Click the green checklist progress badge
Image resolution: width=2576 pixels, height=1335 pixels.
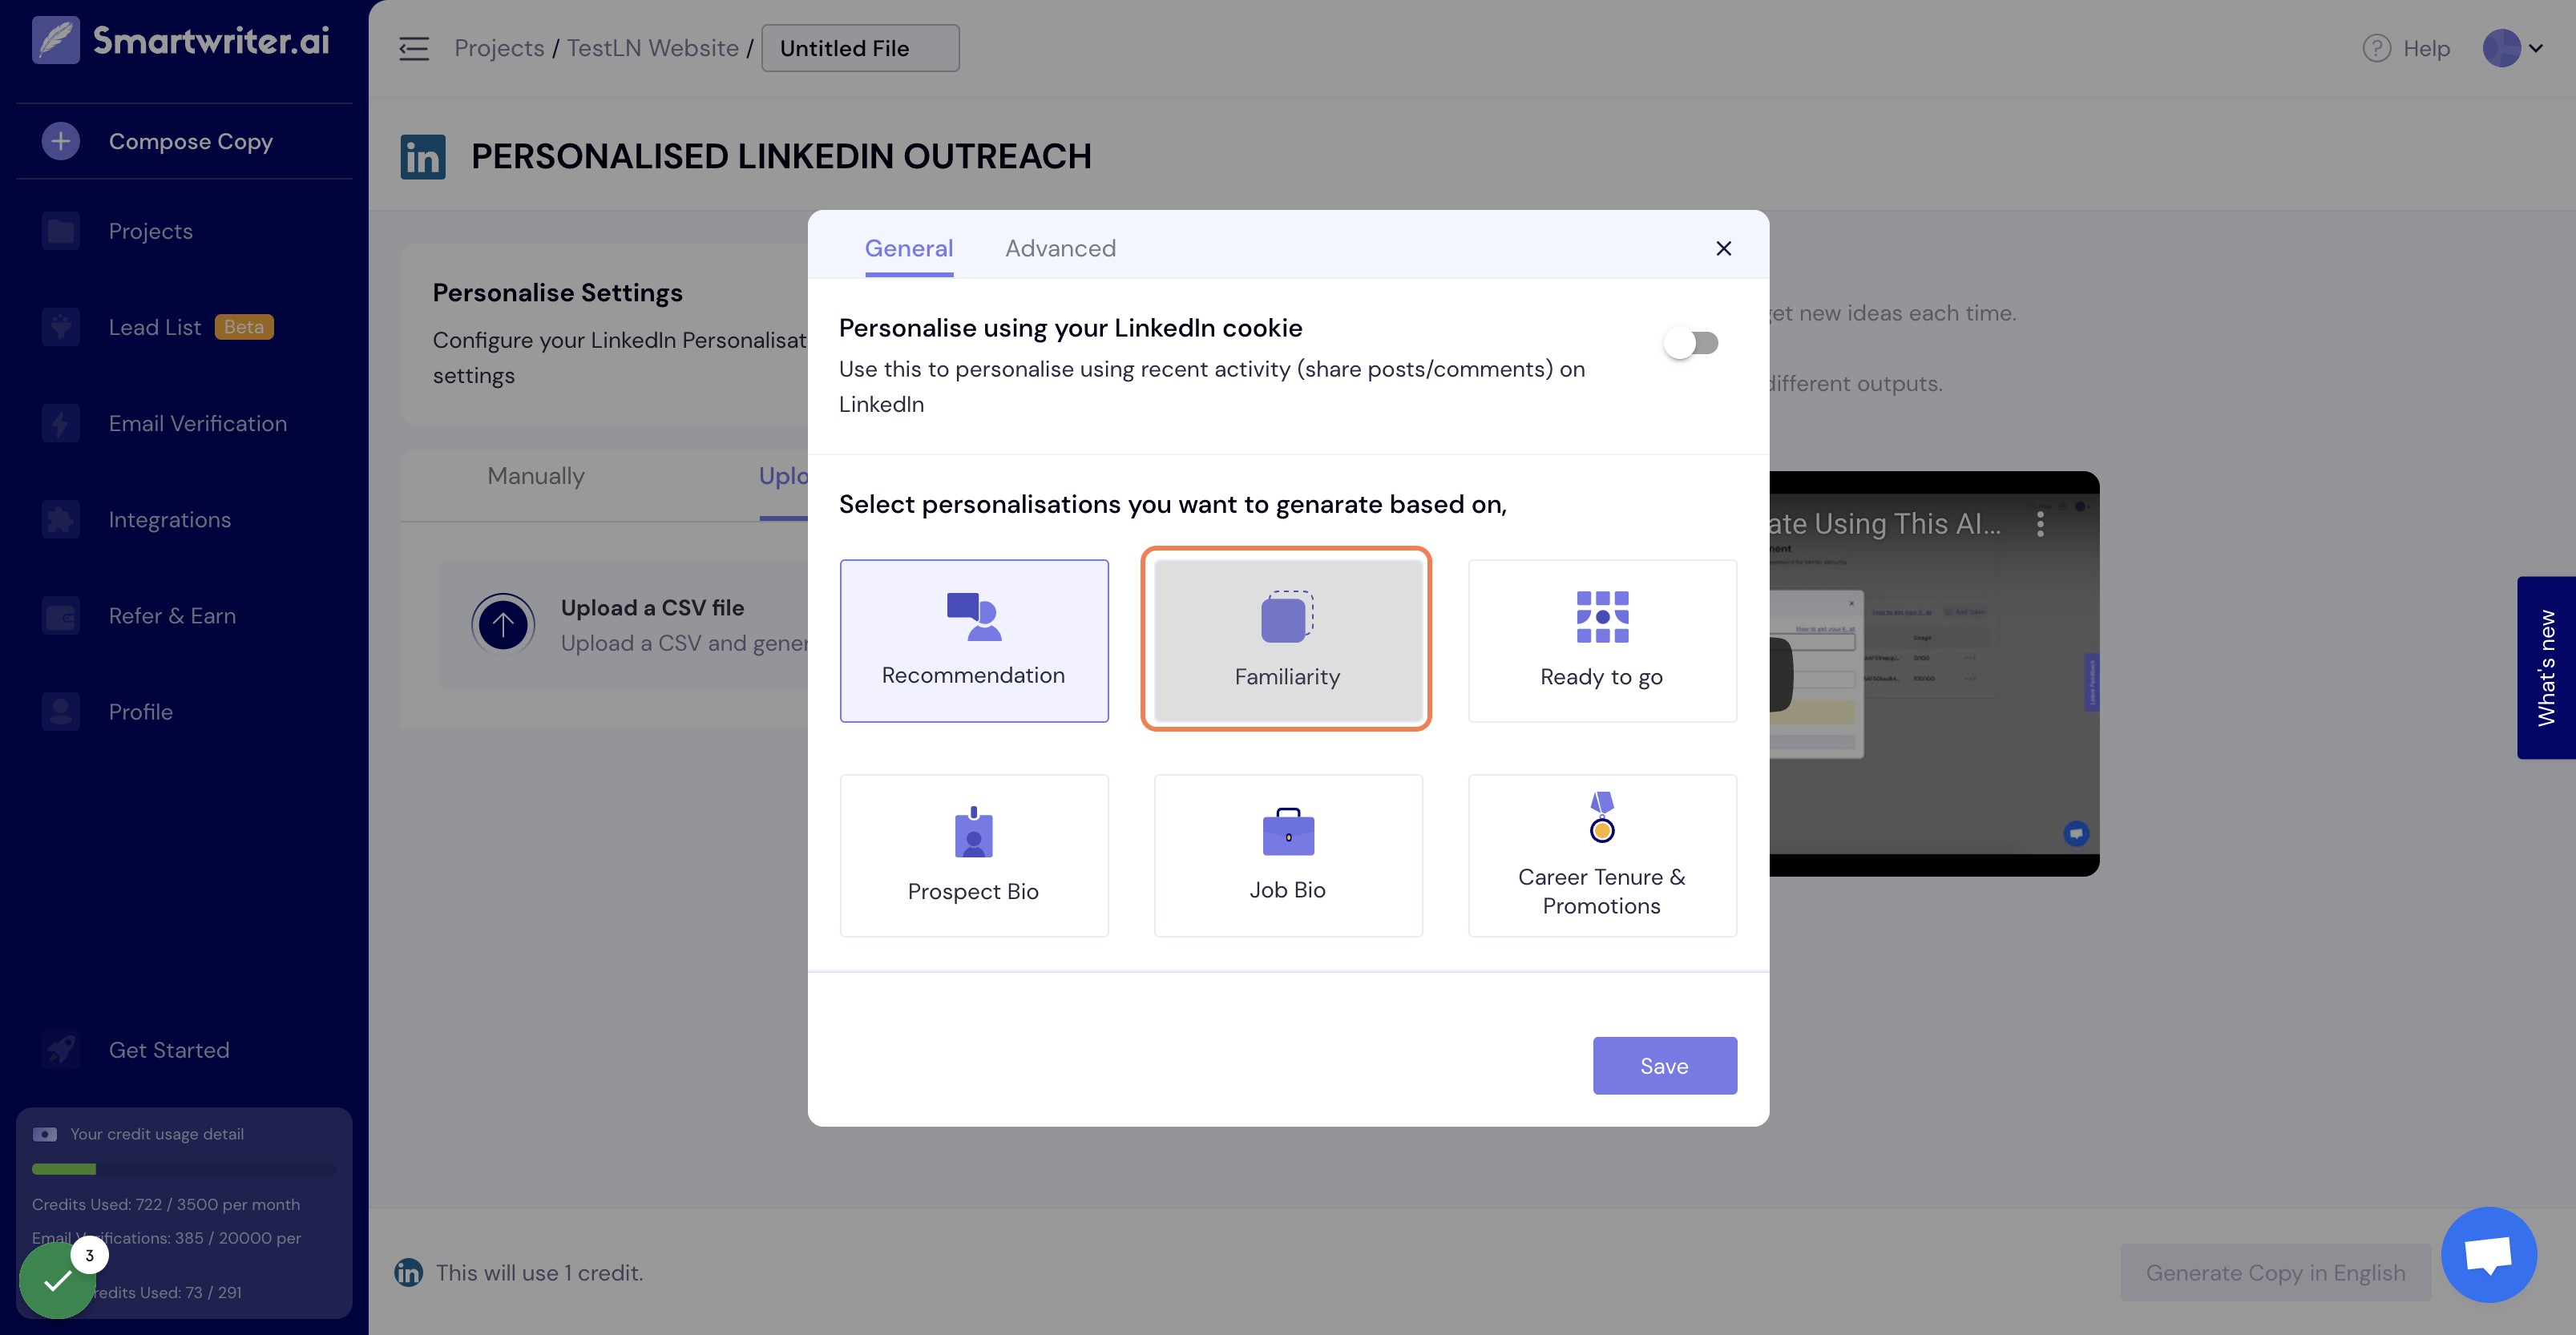57,1280
